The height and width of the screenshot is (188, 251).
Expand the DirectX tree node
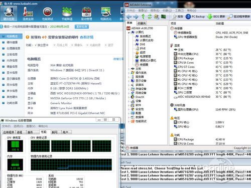coord(129,97)
